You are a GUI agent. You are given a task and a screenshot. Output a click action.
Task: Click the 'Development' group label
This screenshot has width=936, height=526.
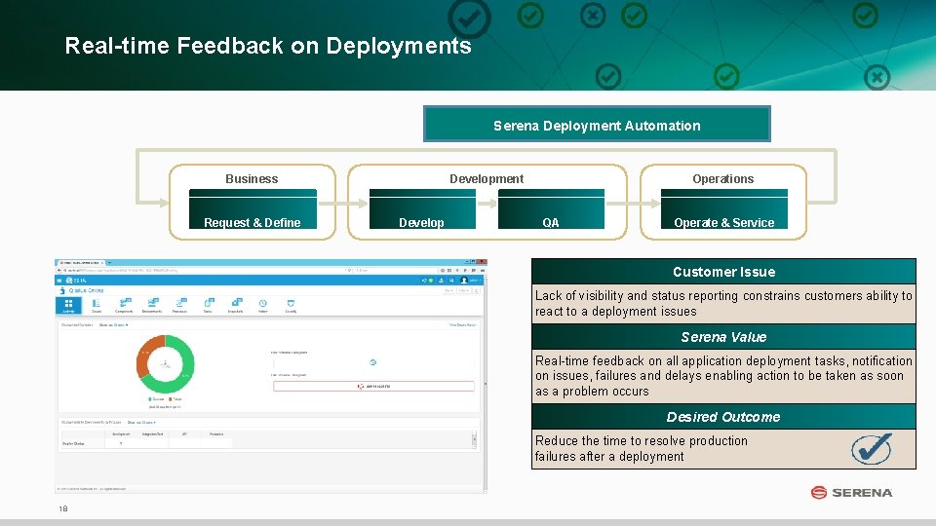coord(487,179)
